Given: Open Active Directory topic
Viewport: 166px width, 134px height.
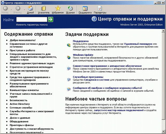Looking at the screenshot, I should click(20, 104).
